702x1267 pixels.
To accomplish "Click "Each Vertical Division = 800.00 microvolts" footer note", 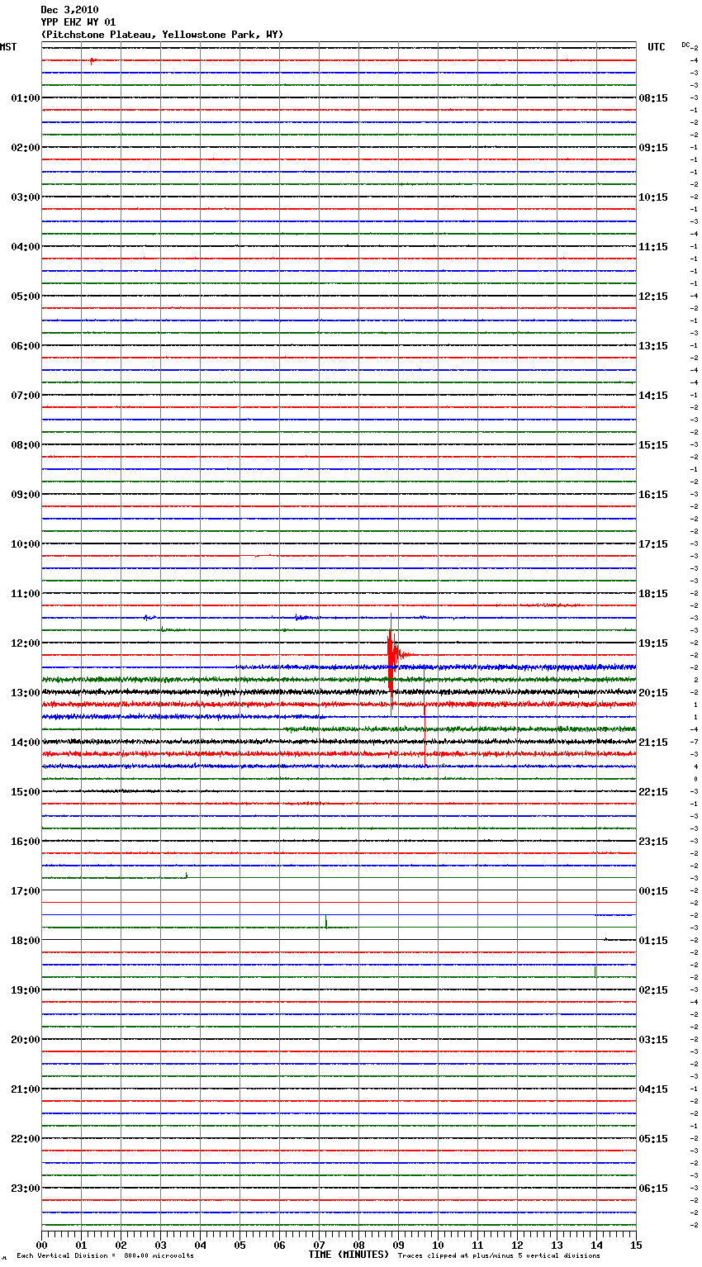I will pyautogui.click(x=105, y=1256).
